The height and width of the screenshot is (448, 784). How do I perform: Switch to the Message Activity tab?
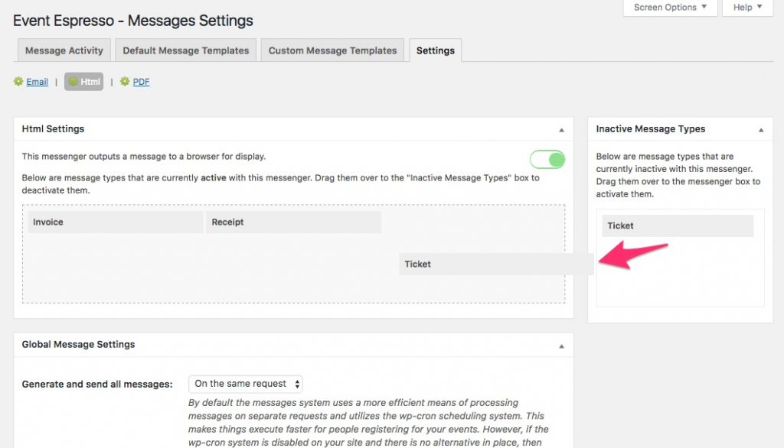click(x=64, y=50)
